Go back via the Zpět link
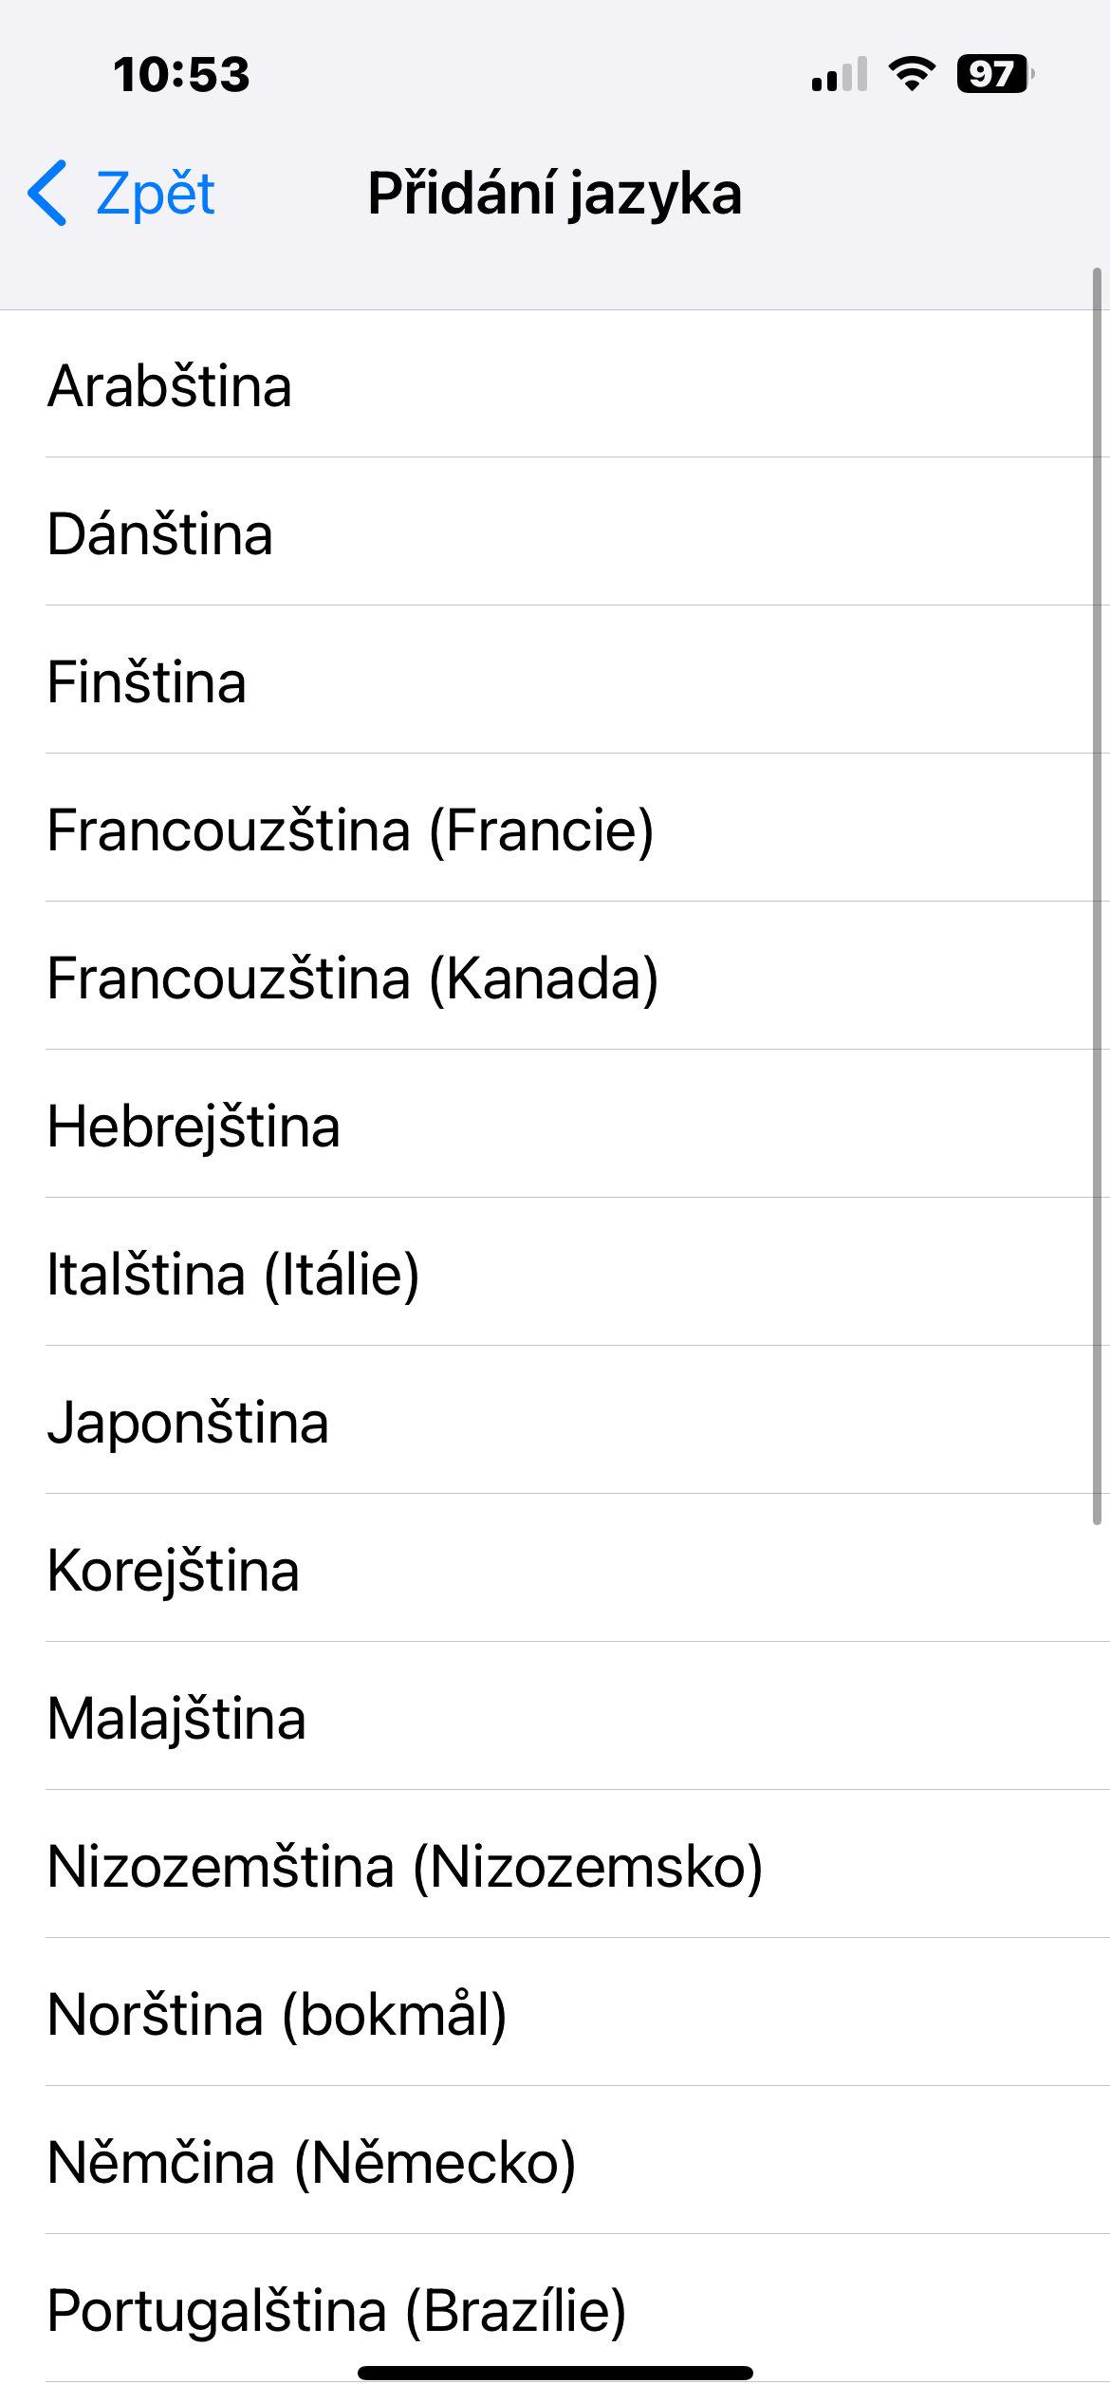1110x2403 pixels. coord(155,194)
